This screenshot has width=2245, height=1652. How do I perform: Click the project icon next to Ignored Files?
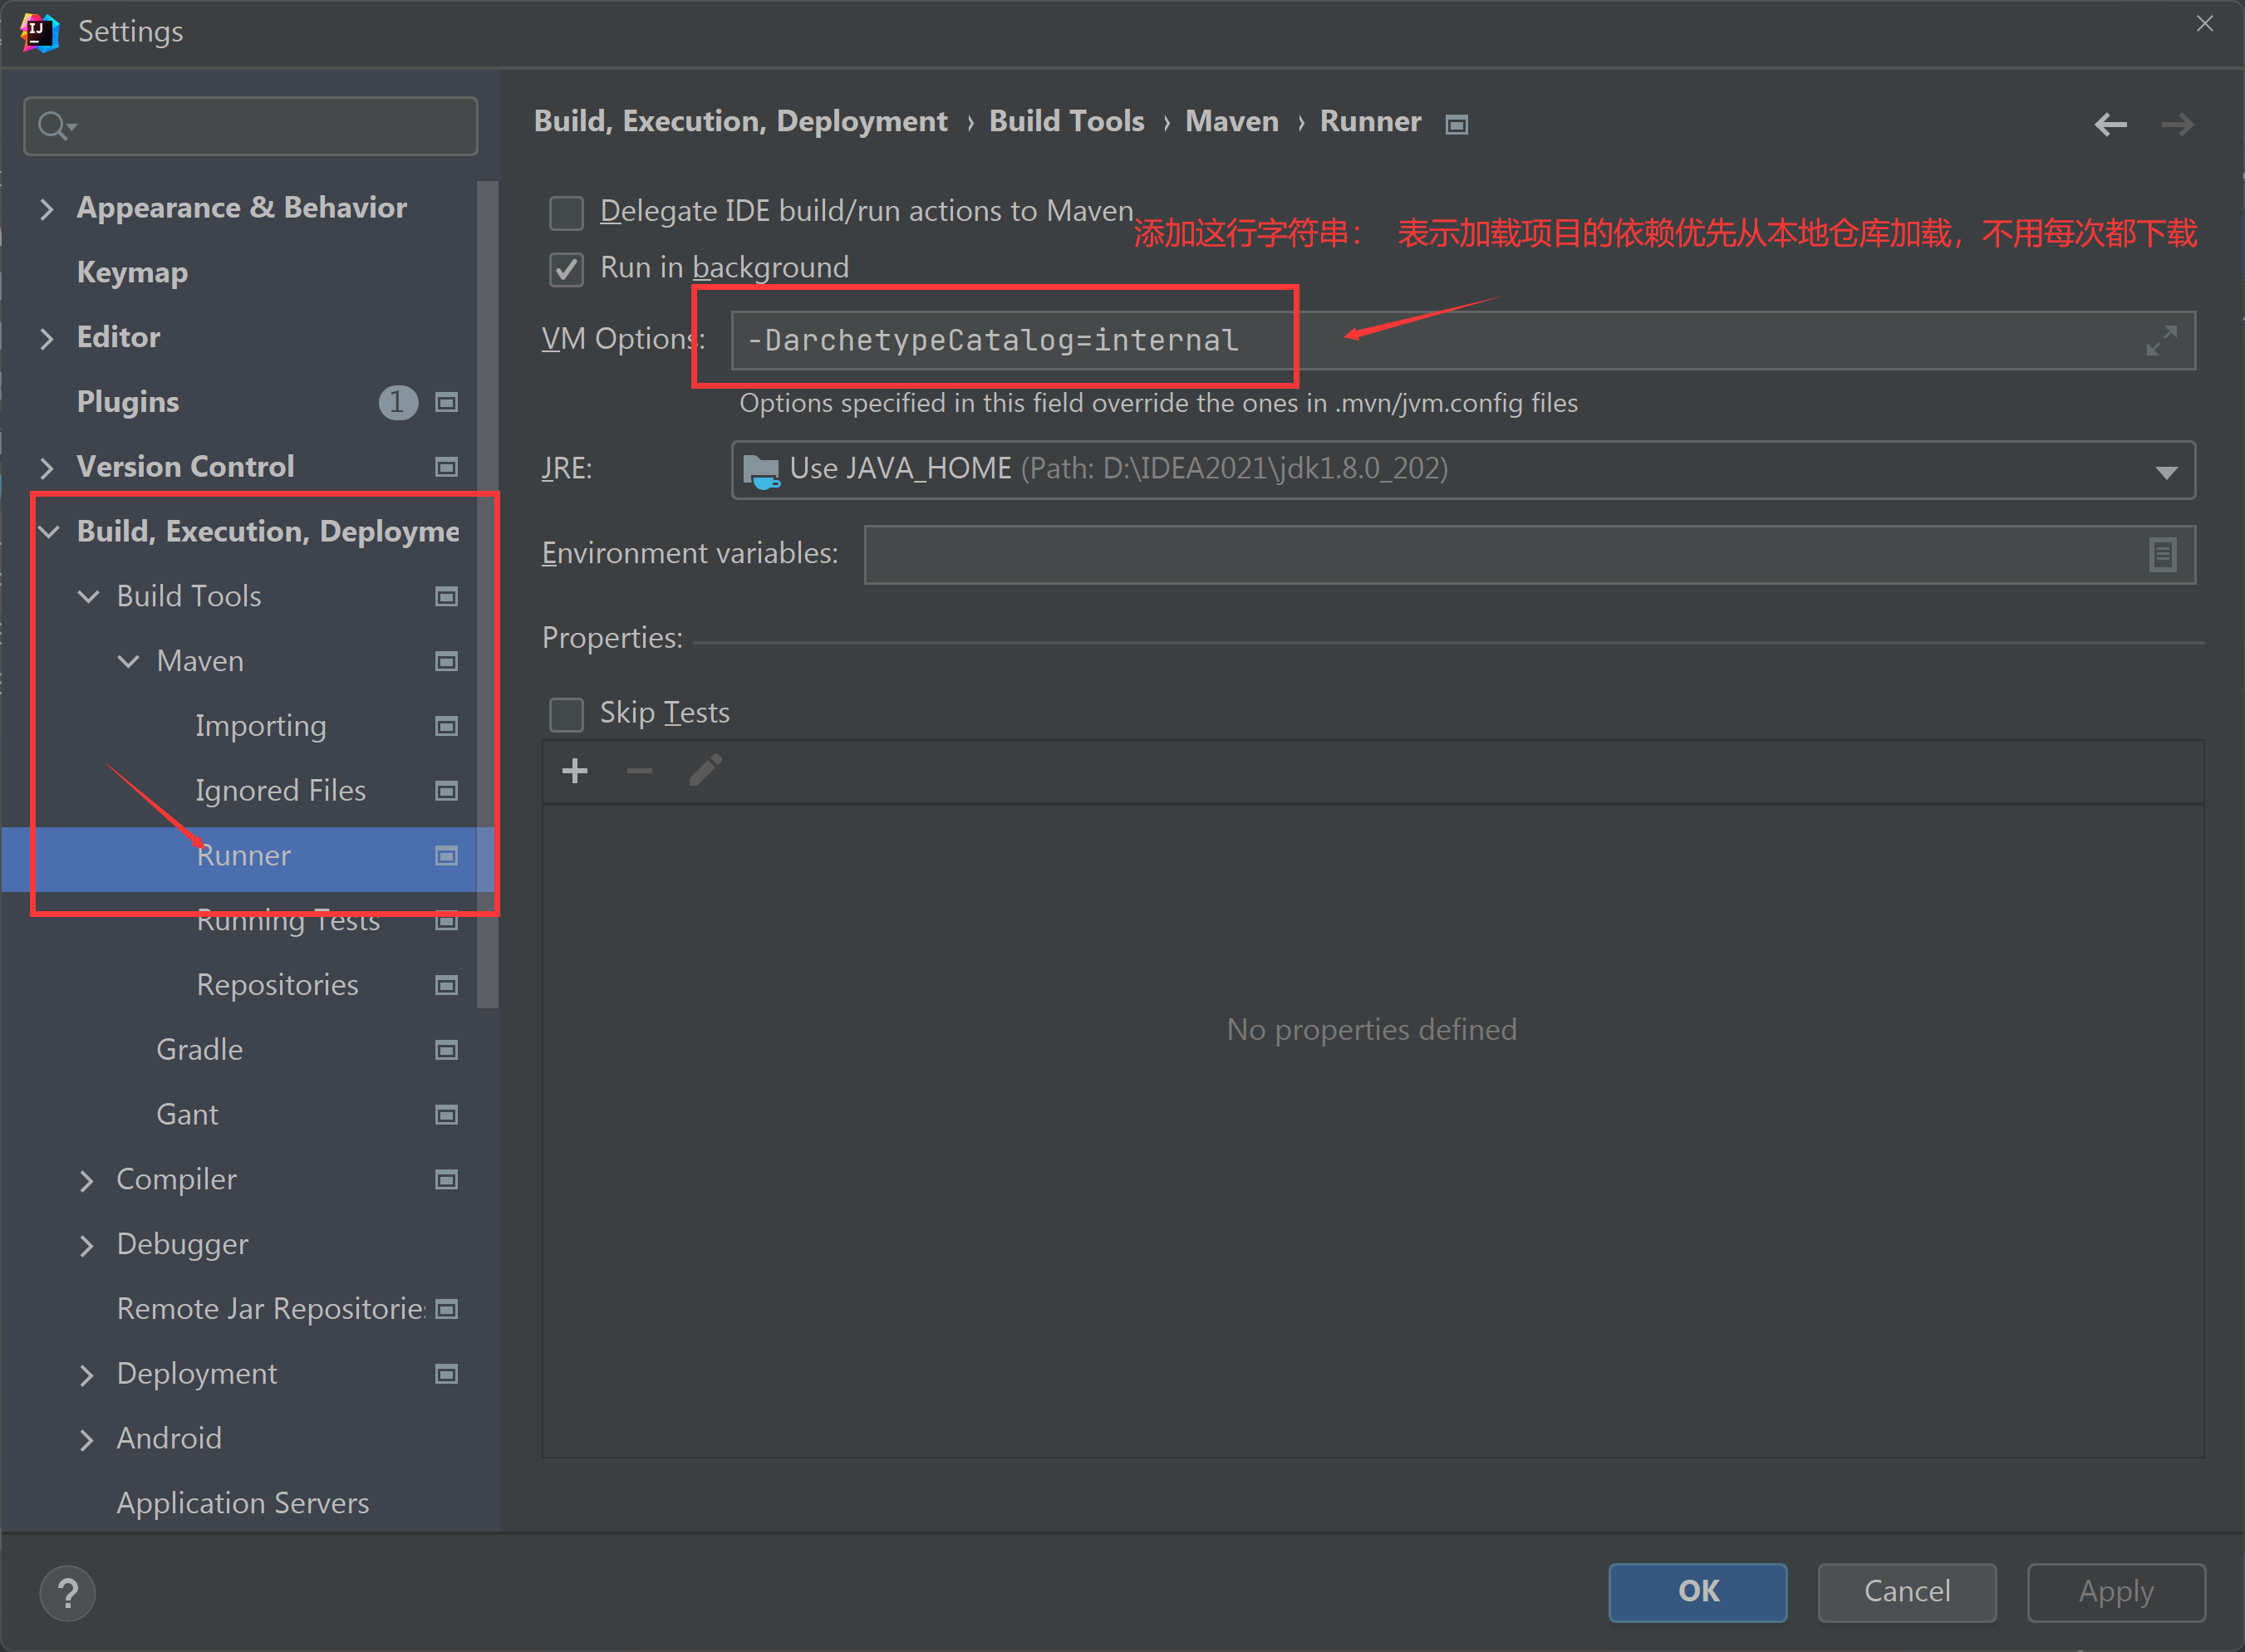point(446,791)
